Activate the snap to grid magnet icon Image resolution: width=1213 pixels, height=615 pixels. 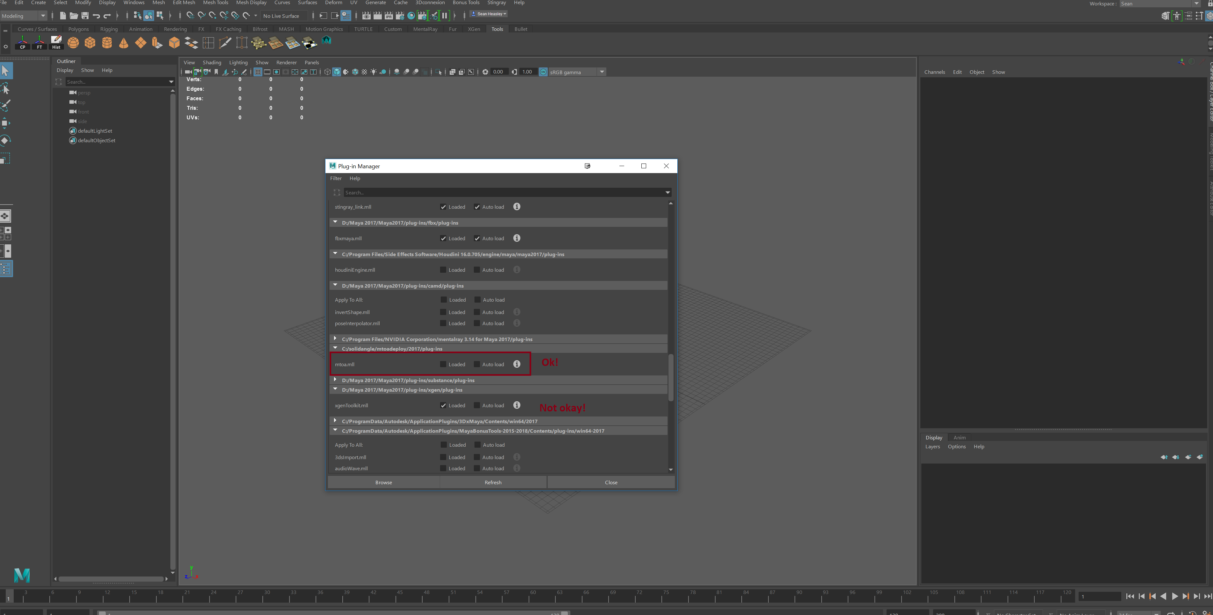(190, 16)
